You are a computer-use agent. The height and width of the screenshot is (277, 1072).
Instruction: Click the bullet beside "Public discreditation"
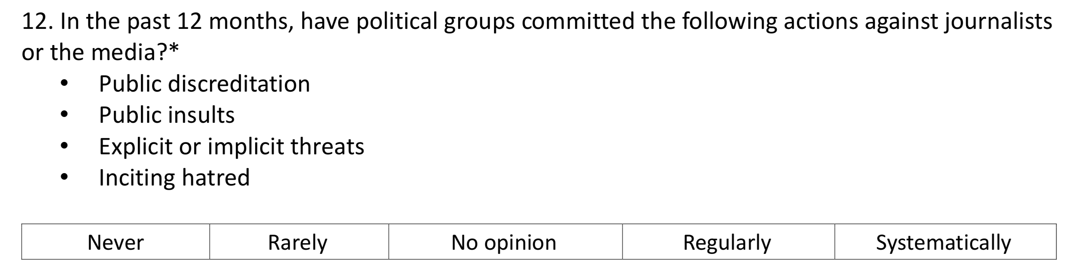tap(64, 84)
